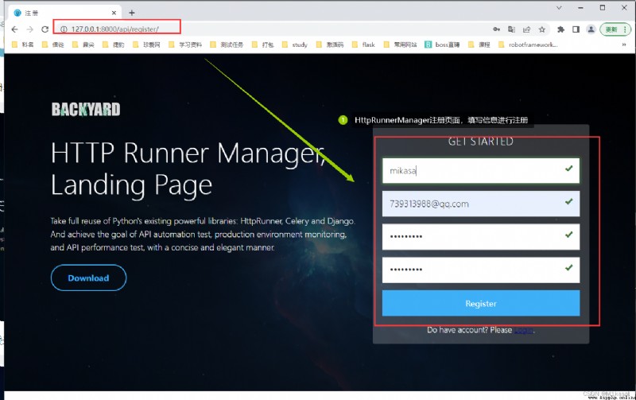Click the username field containing mikasa
Viewport: 636px width, 400px height.
tap(481, 170)
